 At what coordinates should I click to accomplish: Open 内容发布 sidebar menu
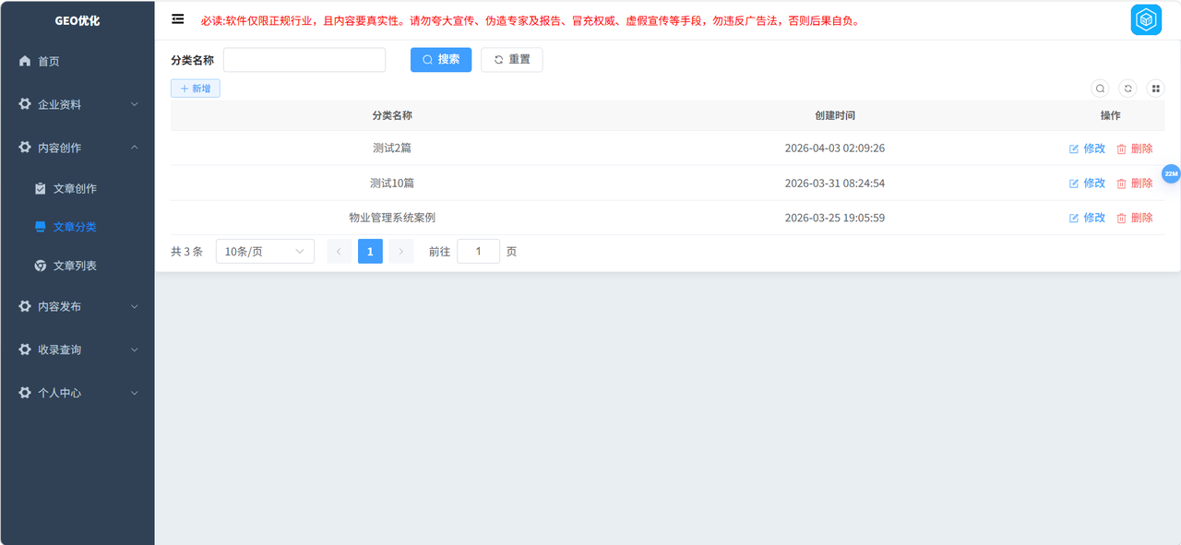78,306
